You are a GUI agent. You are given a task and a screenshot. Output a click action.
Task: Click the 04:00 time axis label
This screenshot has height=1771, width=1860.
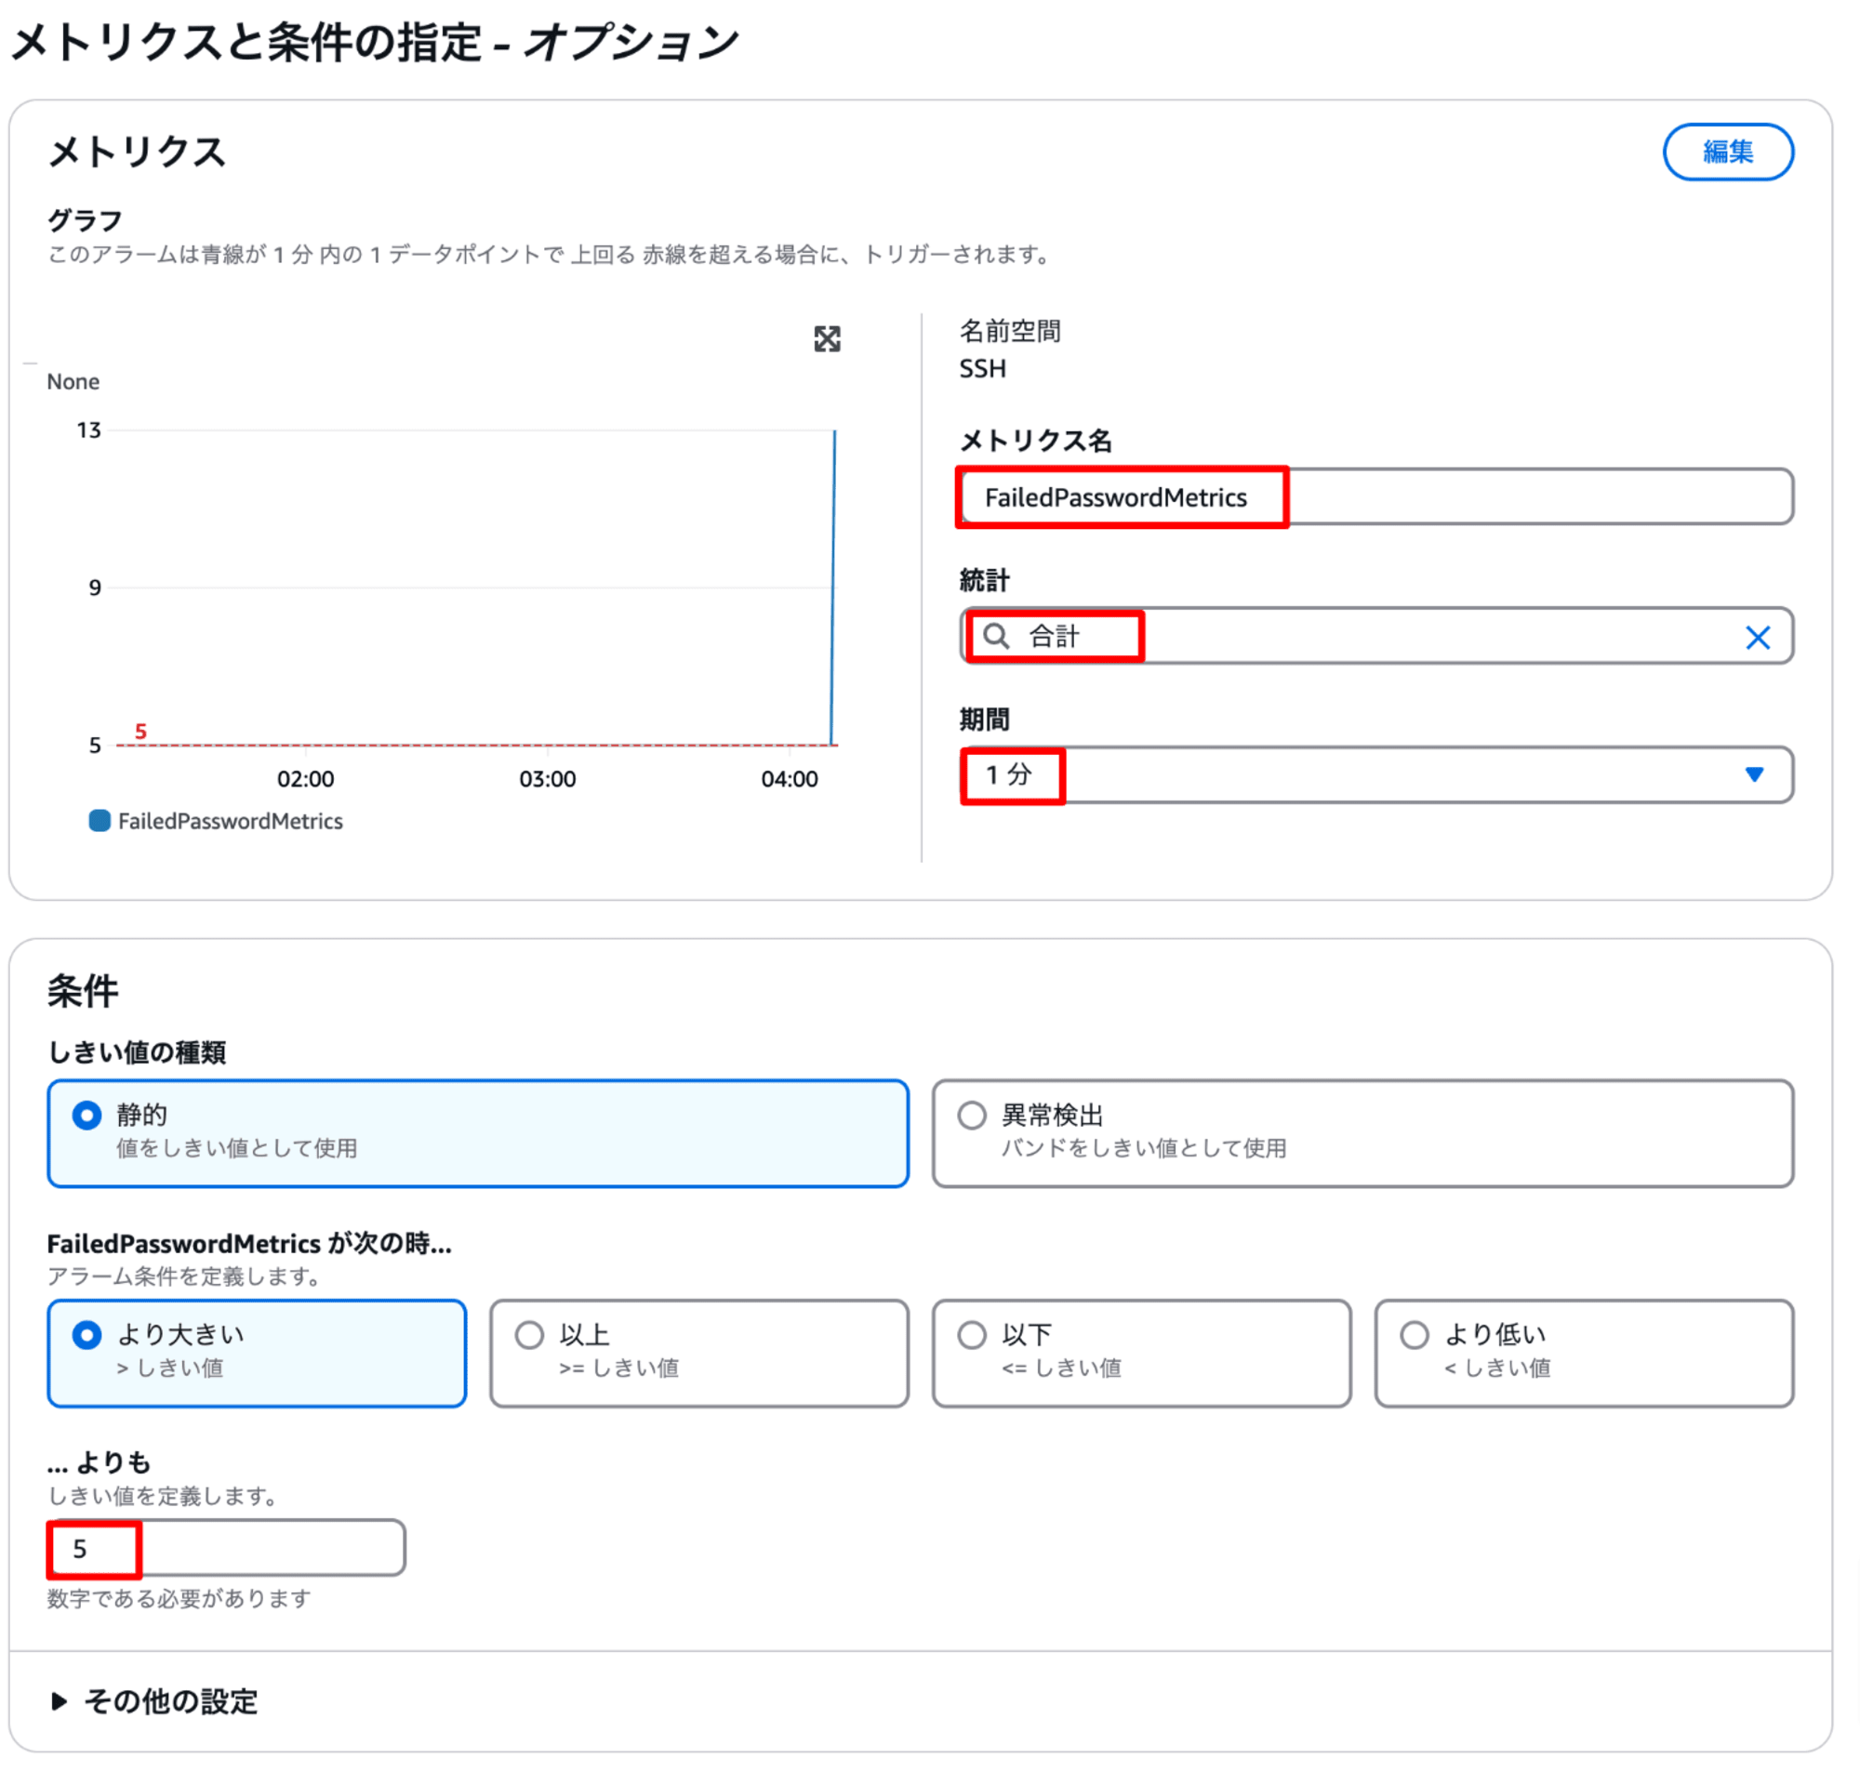[x=790, y=779]
